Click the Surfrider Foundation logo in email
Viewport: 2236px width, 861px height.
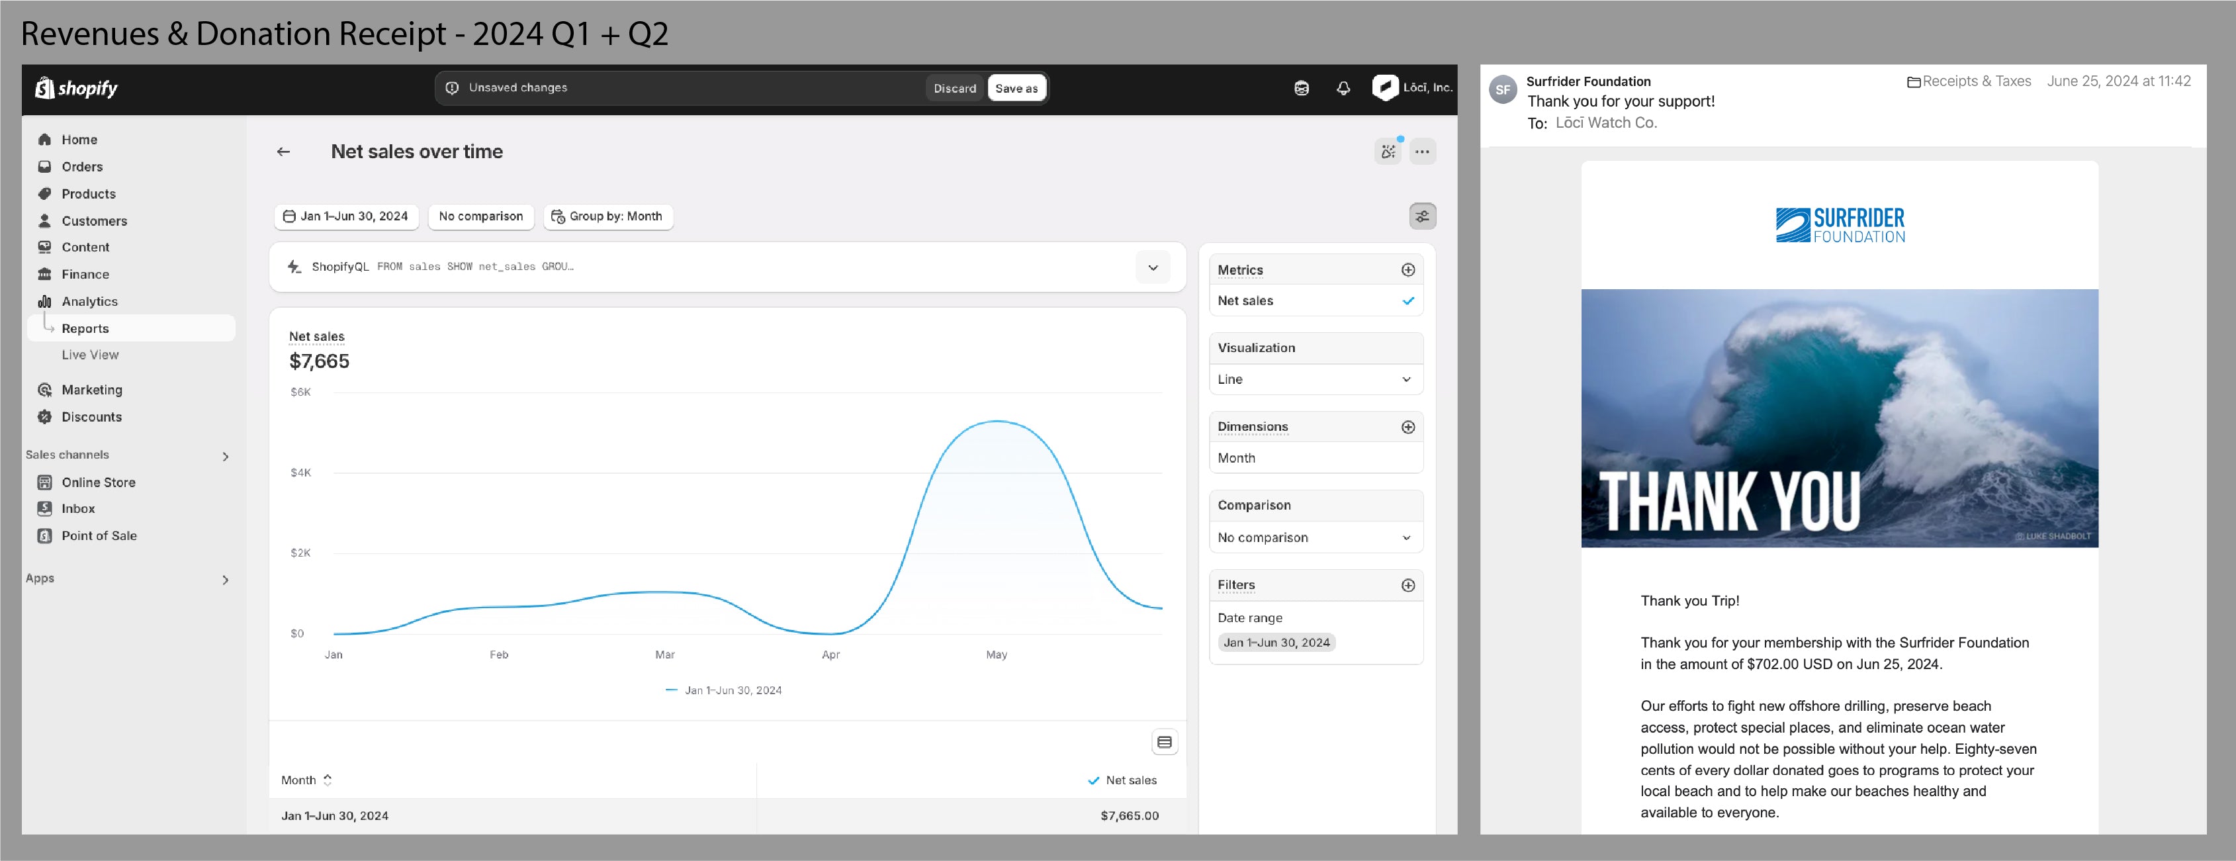coord(1840,225)
